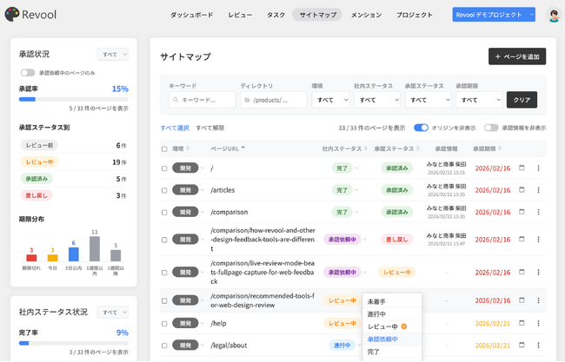Click すべて選択 link
The image size is (565, 362).
pos(175,128)
